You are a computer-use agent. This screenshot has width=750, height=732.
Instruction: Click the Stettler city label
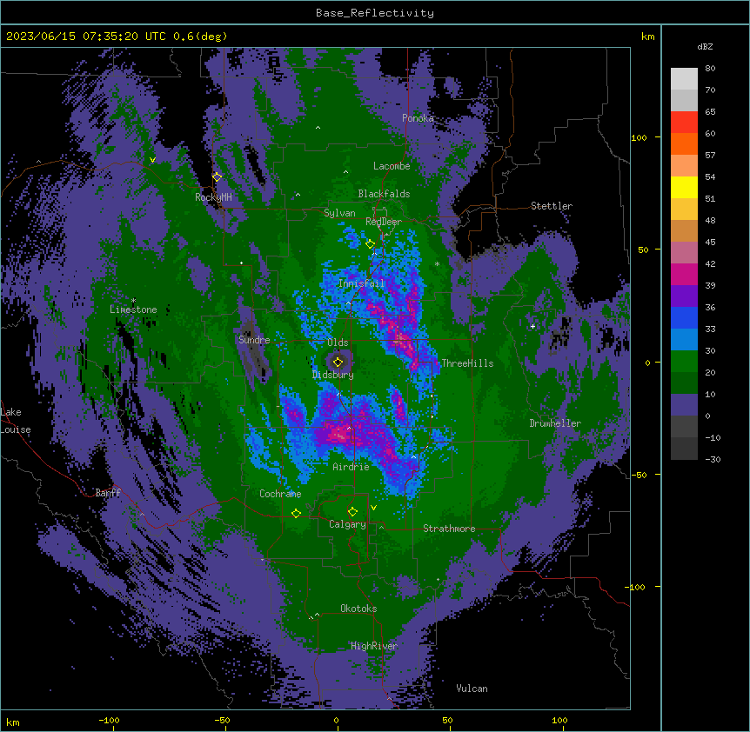point(552,206)
